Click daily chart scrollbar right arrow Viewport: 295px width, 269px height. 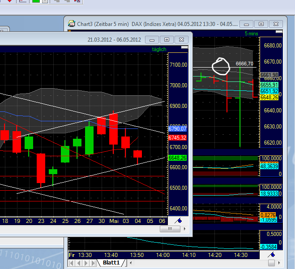pyautogui.click(x=184, y=229)
